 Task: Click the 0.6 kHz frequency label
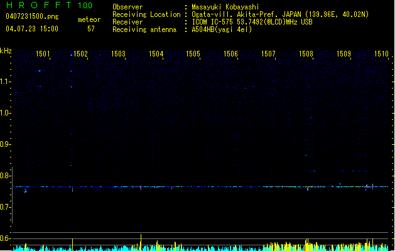click(x=5, y=238)
